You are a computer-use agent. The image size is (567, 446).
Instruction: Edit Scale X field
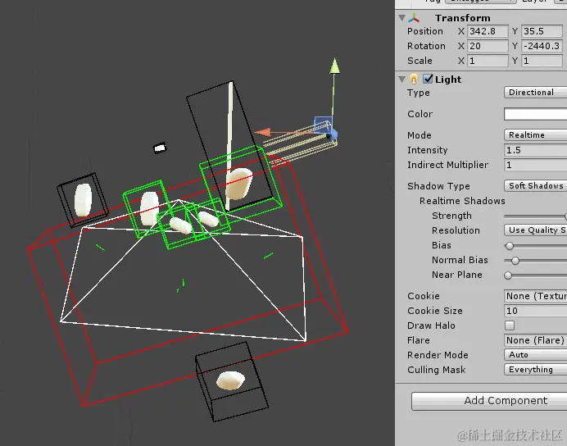(x=488, y=61)
